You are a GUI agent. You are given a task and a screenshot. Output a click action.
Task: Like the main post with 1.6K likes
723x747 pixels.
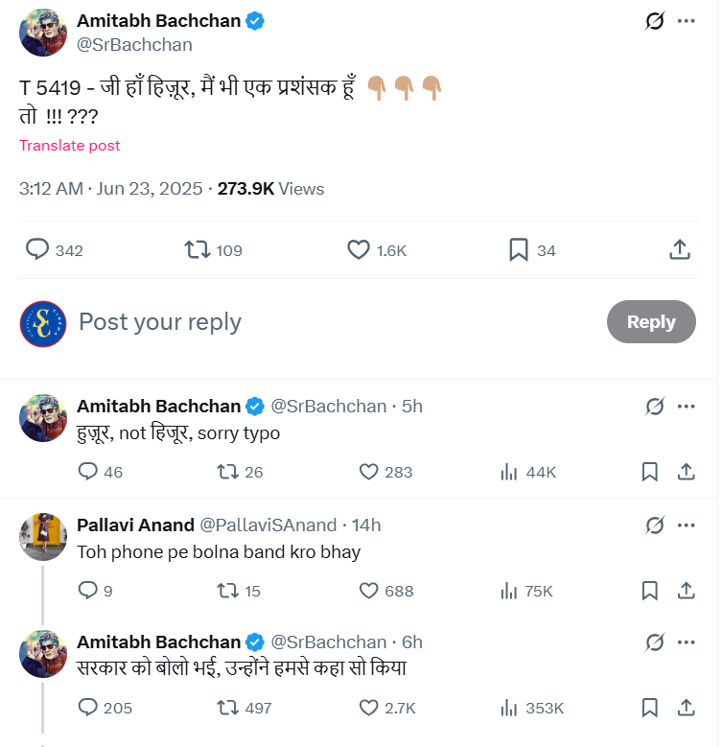pos(359,250)
